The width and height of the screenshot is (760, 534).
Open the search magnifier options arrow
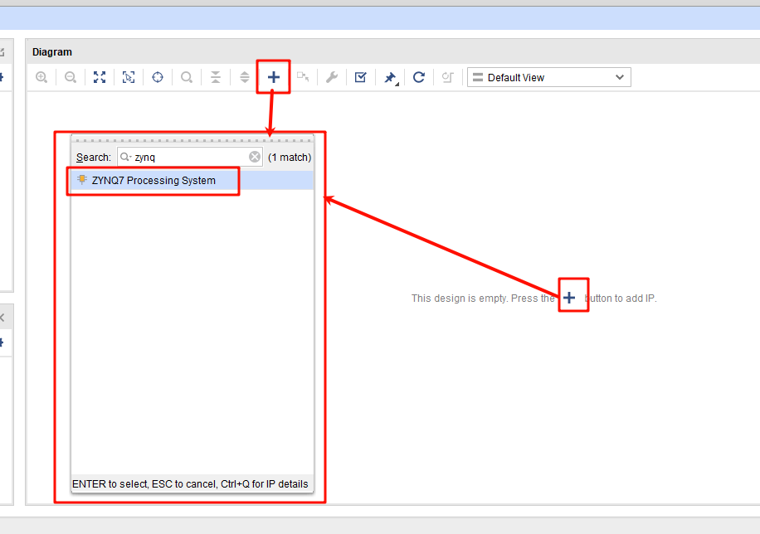coord(126,157)
